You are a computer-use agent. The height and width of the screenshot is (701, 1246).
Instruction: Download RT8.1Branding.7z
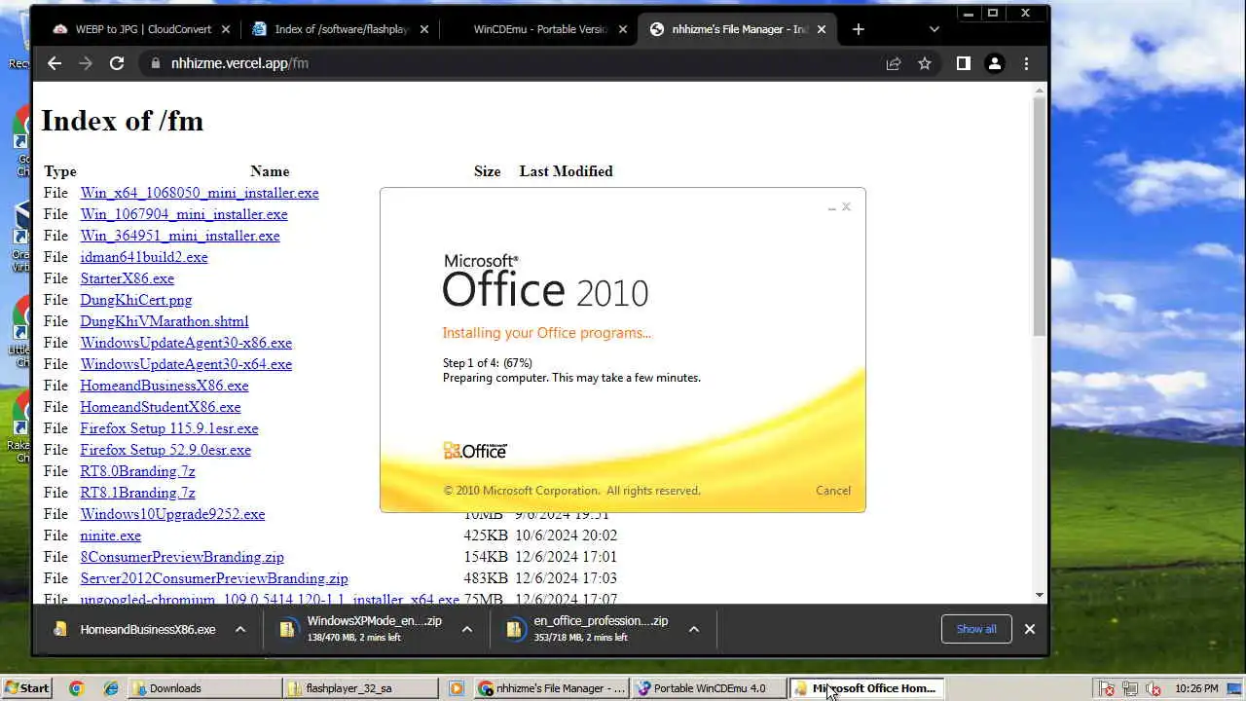[137, 493]
